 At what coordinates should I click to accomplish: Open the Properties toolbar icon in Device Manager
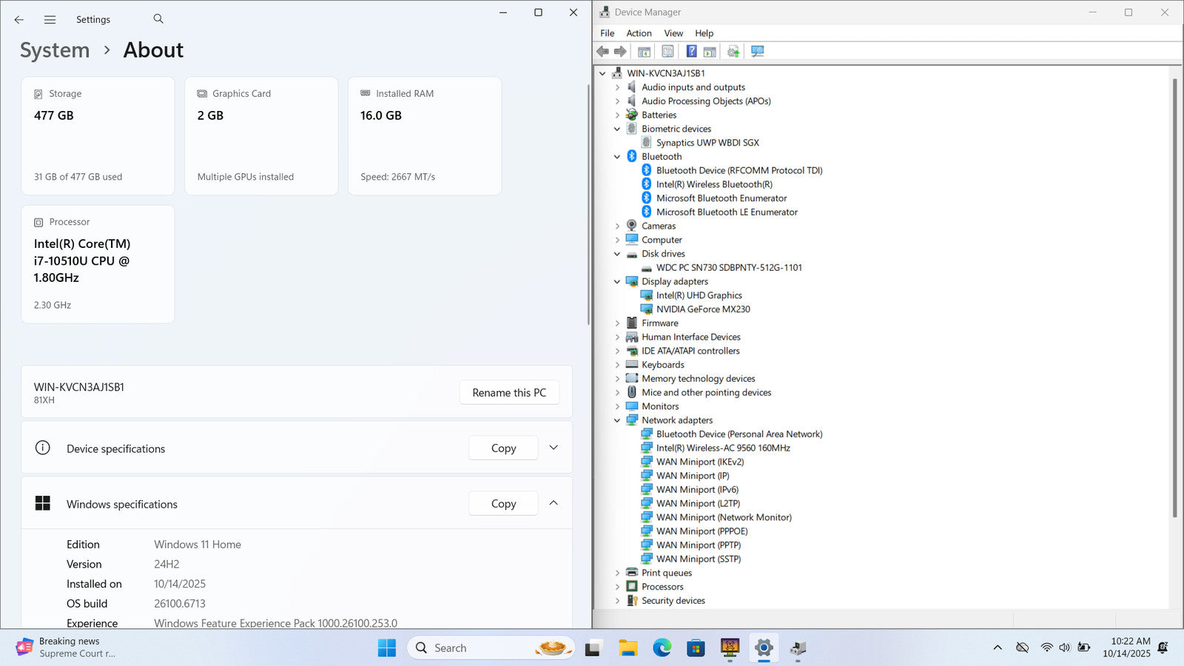667,51
